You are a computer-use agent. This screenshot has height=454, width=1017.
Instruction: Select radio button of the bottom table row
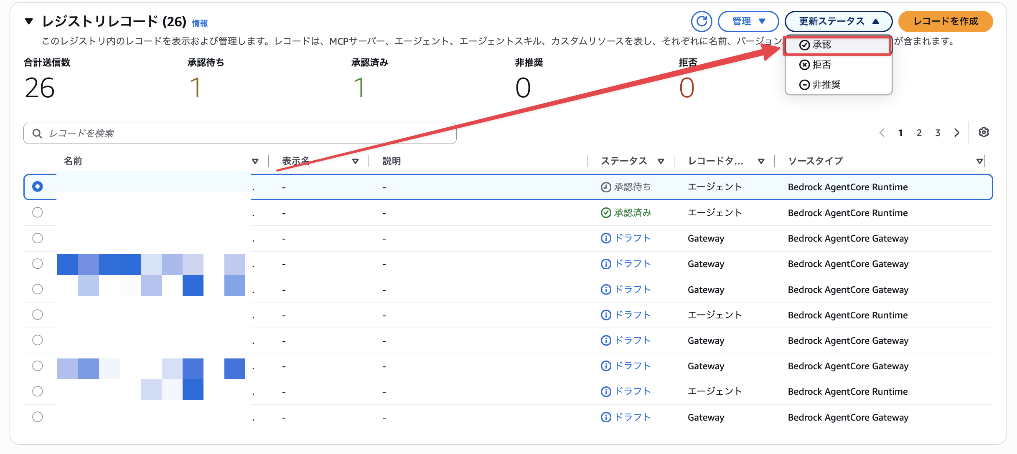pos(38,417)
